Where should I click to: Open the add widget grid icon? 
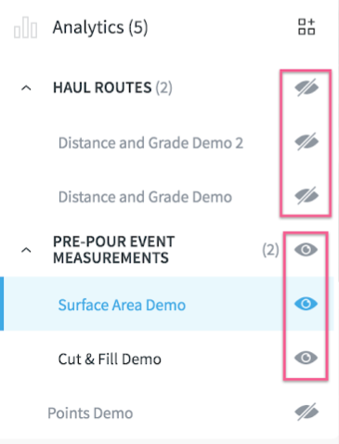pos(306,27)
